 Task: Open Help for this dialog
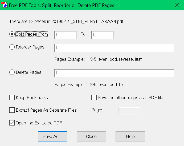(x=130, y=136)
